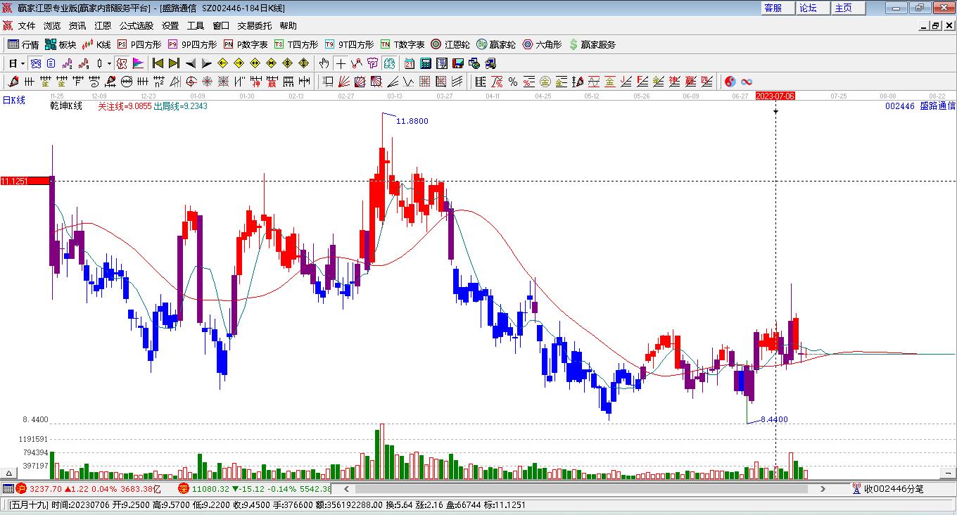The height and width of the screenshot is (515, 957).
Task: Open the calculator icon
Action: click(425, 63)
